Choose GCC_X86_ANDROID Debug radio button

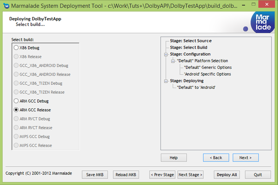tap(16, 65)
